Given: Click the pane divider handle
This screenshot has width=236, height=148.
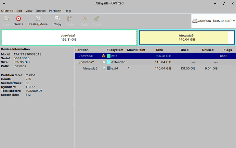Looking at the screenshot, I should click(74, 105).
